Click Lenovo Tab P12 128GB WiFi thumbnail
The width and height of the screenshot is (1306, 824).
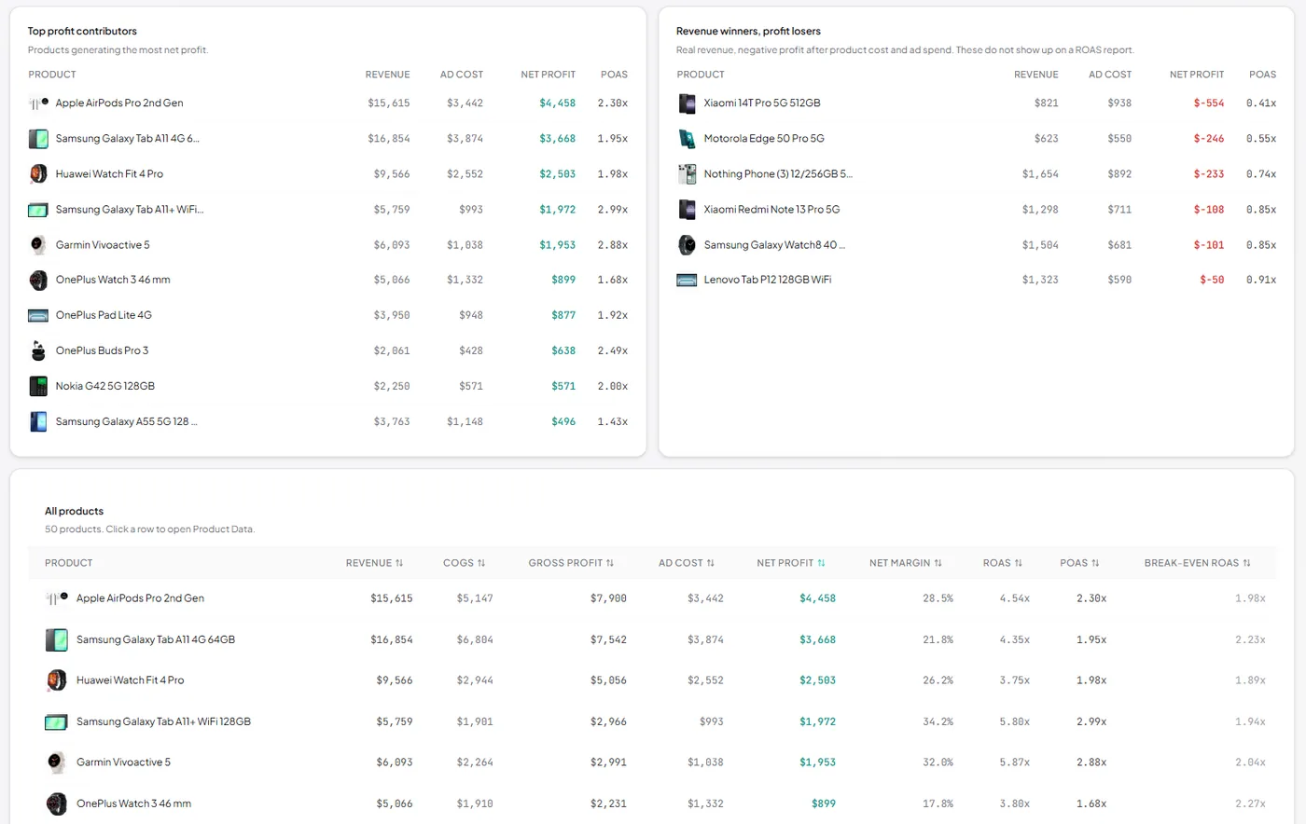coord(687,280)
